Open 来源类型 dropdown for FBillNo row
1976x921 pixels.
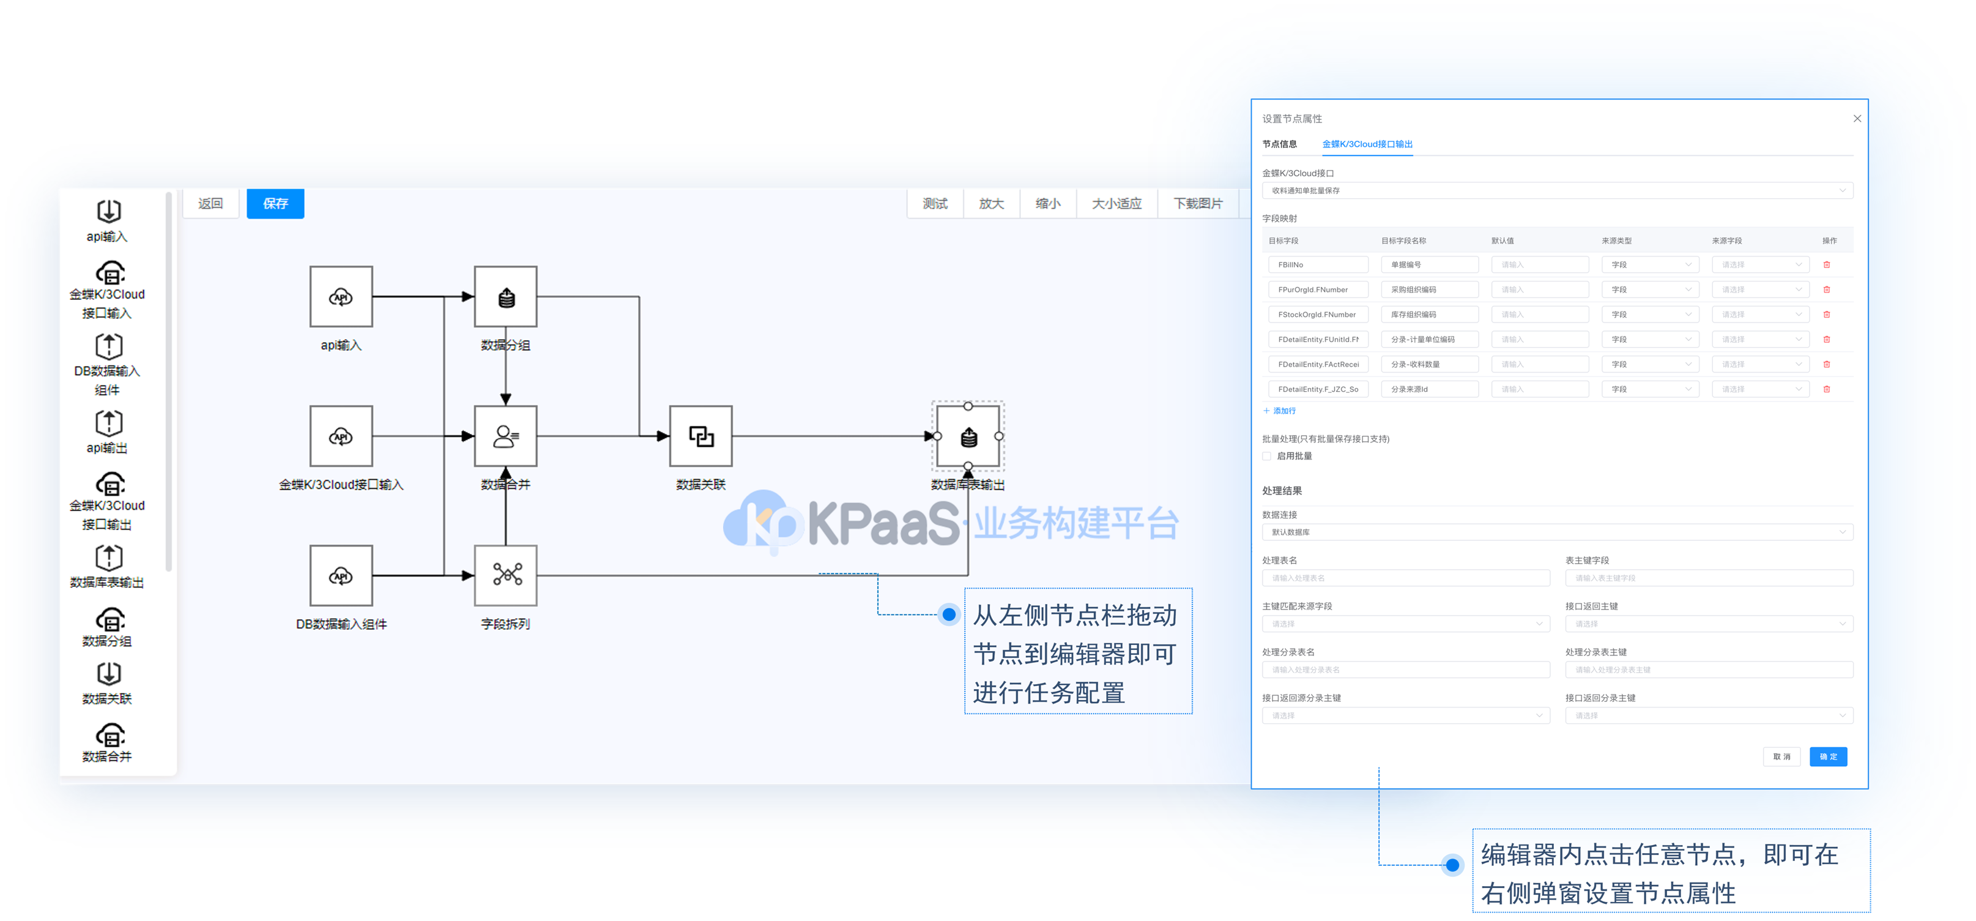(x=1650, y=265)
